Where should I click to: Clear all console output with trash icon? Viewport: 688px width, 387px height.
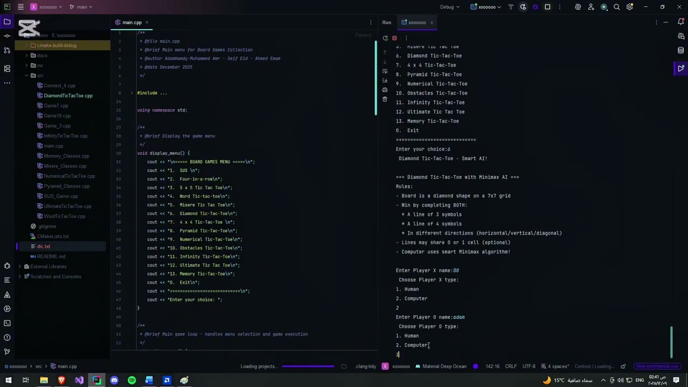385,99
